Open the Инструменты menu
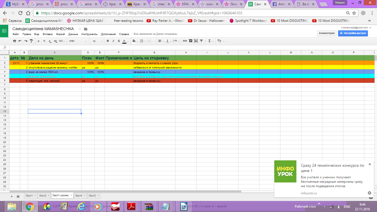The width and height of the screenshot is (377, 212). click(x=89, y=34)
